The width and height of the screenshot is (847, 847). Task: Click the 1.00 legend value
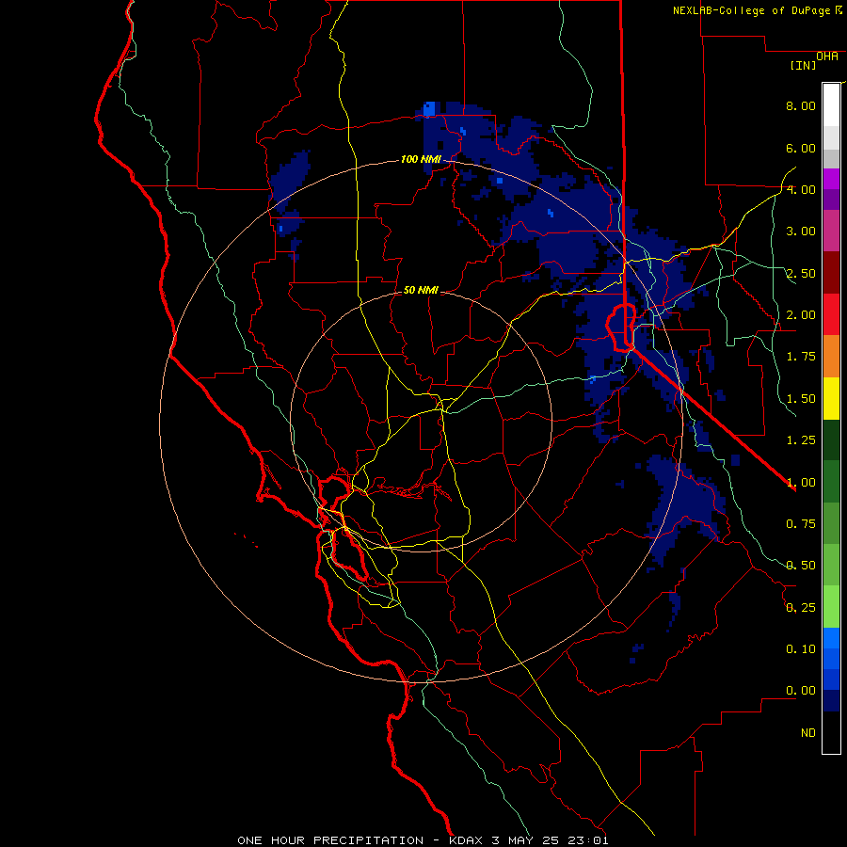pyautogui.click(x=801, y=483)
